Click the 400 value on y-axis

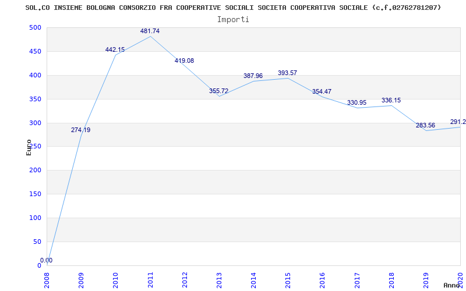(35, 75)
